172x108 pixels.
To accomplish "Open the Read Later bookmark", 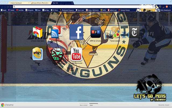I will click(80, 10).
